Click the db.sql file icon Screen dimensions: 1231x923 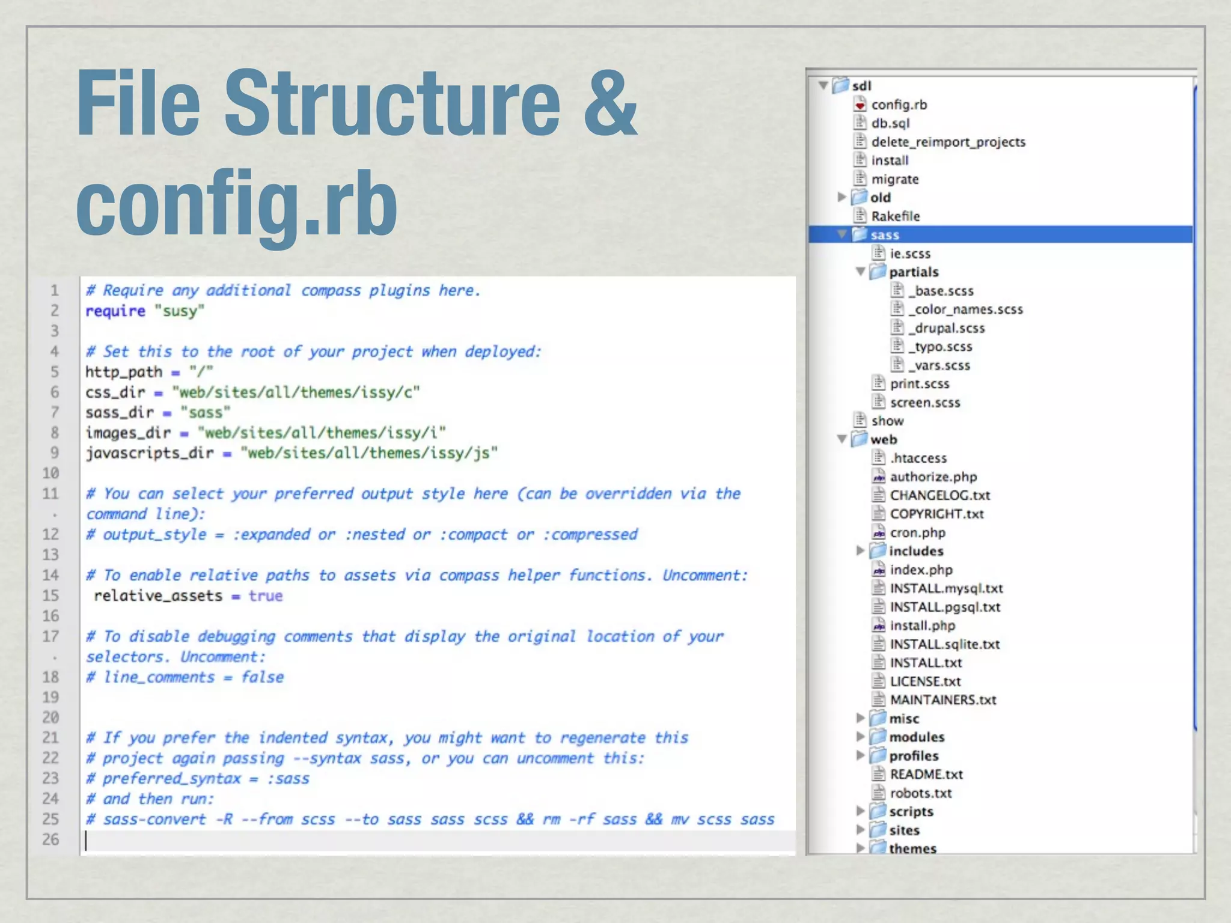pos(860,123)
